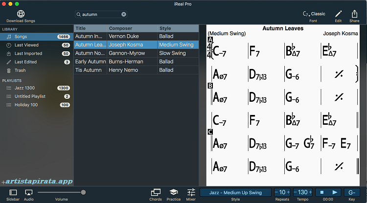Image resolution: width=367 pixels, height=203 pixels.
Task: Click the section A rehearsal mark
Action: tap(210, 40)
